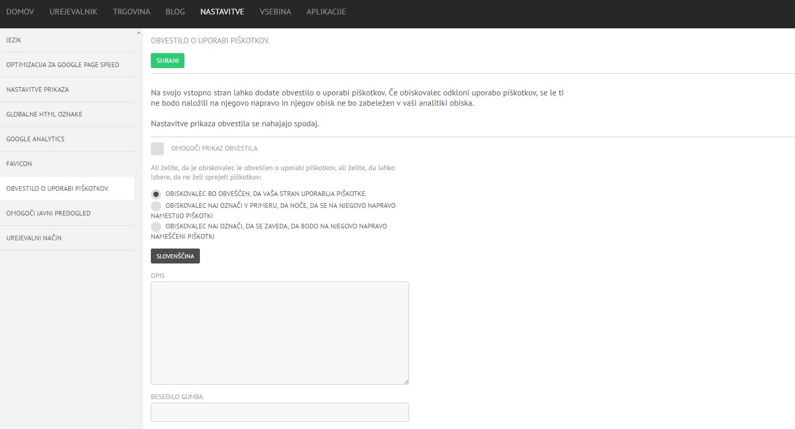Open the DOMOV top menu item
Viewport: 795px width, 429px height.
(20, 11)
